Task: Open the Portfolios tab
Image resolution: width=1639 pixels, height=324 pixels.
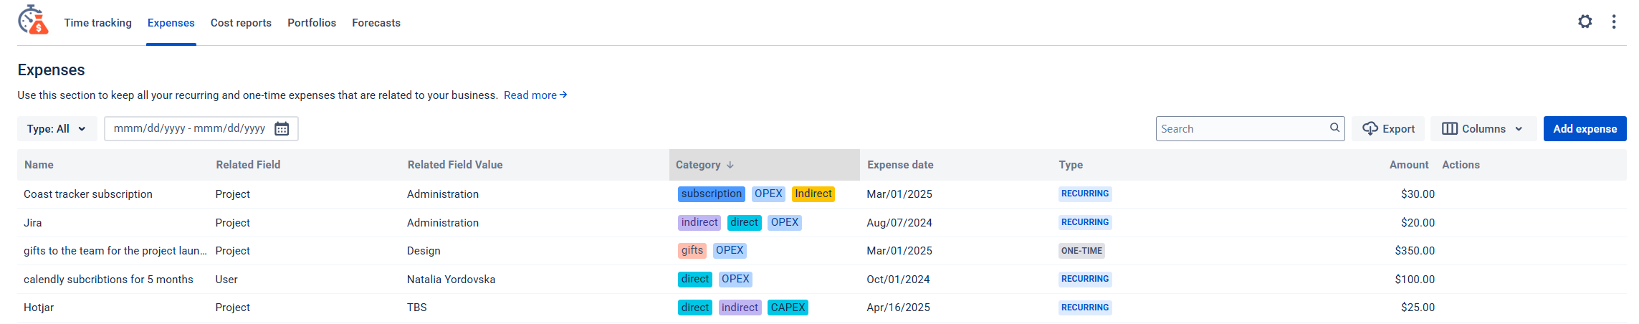Action: click(312, 23)
